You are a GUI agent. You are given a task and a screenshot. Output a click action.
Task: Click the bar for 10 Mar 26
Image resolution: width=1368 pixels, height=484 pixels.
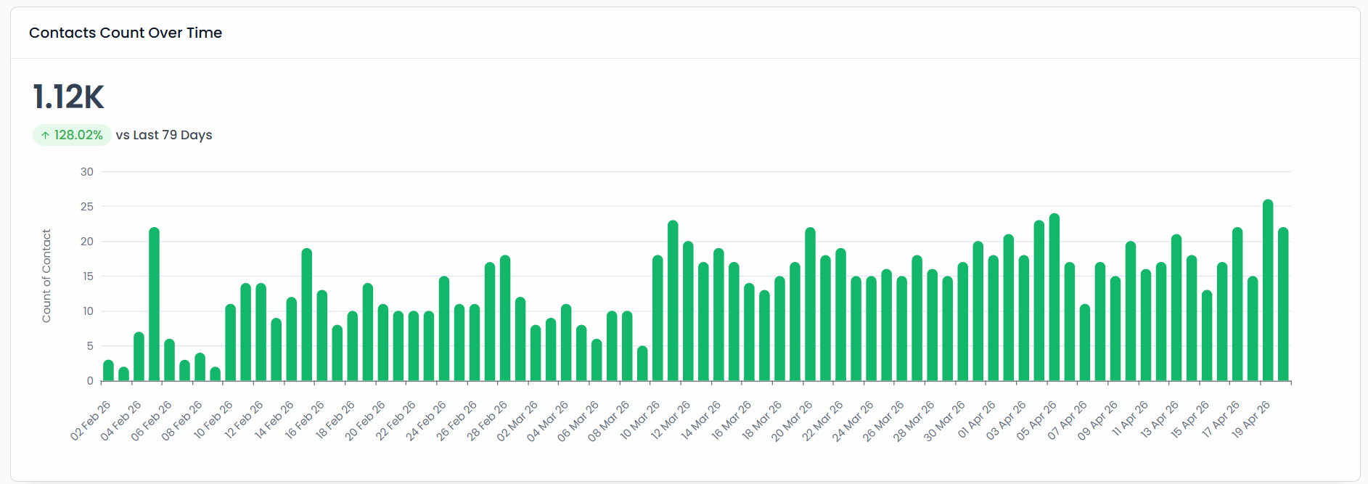(x=658, y=319)
